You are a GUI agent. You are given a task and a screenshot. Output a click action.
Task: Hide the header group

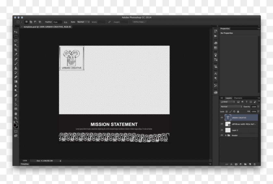pos(222,135)
